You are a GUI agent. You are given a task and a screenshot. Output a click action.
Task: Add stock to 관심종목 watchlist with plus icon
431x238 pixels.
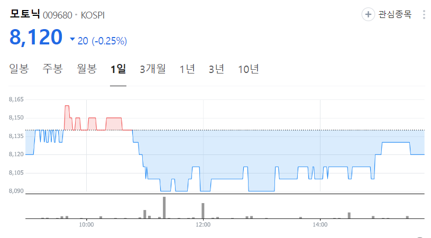pos(368,14)
